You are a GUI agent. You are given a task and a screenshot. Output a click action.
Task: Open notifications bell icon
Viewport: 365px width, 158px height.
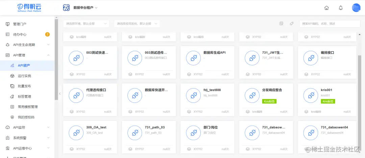tap(341, 8)
